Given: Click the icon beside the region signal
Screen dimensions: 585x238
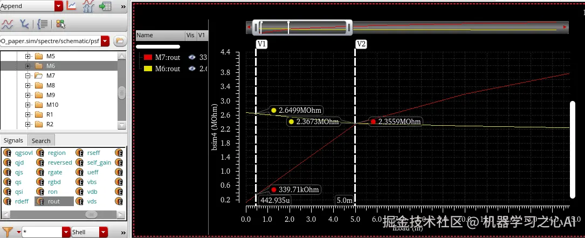Looking at the screenshot, I should [x=40, y=153].
